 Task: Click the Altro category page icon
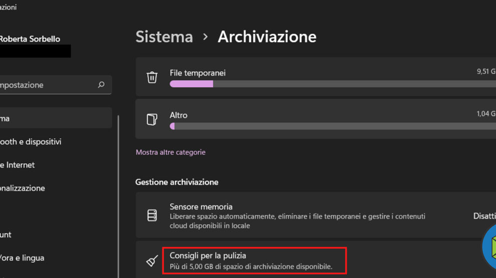[x=152, y=119]
